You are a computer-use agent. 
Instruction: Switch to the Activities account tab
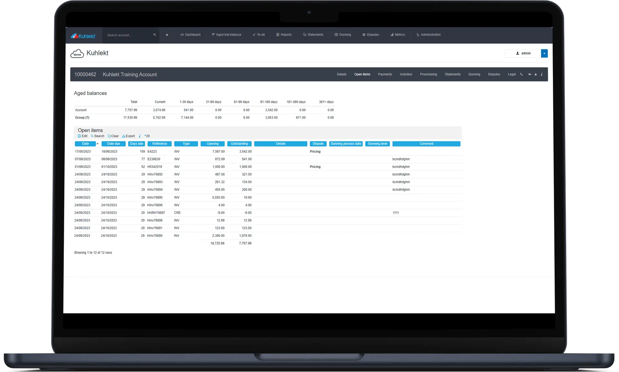[x=406, y=74]
